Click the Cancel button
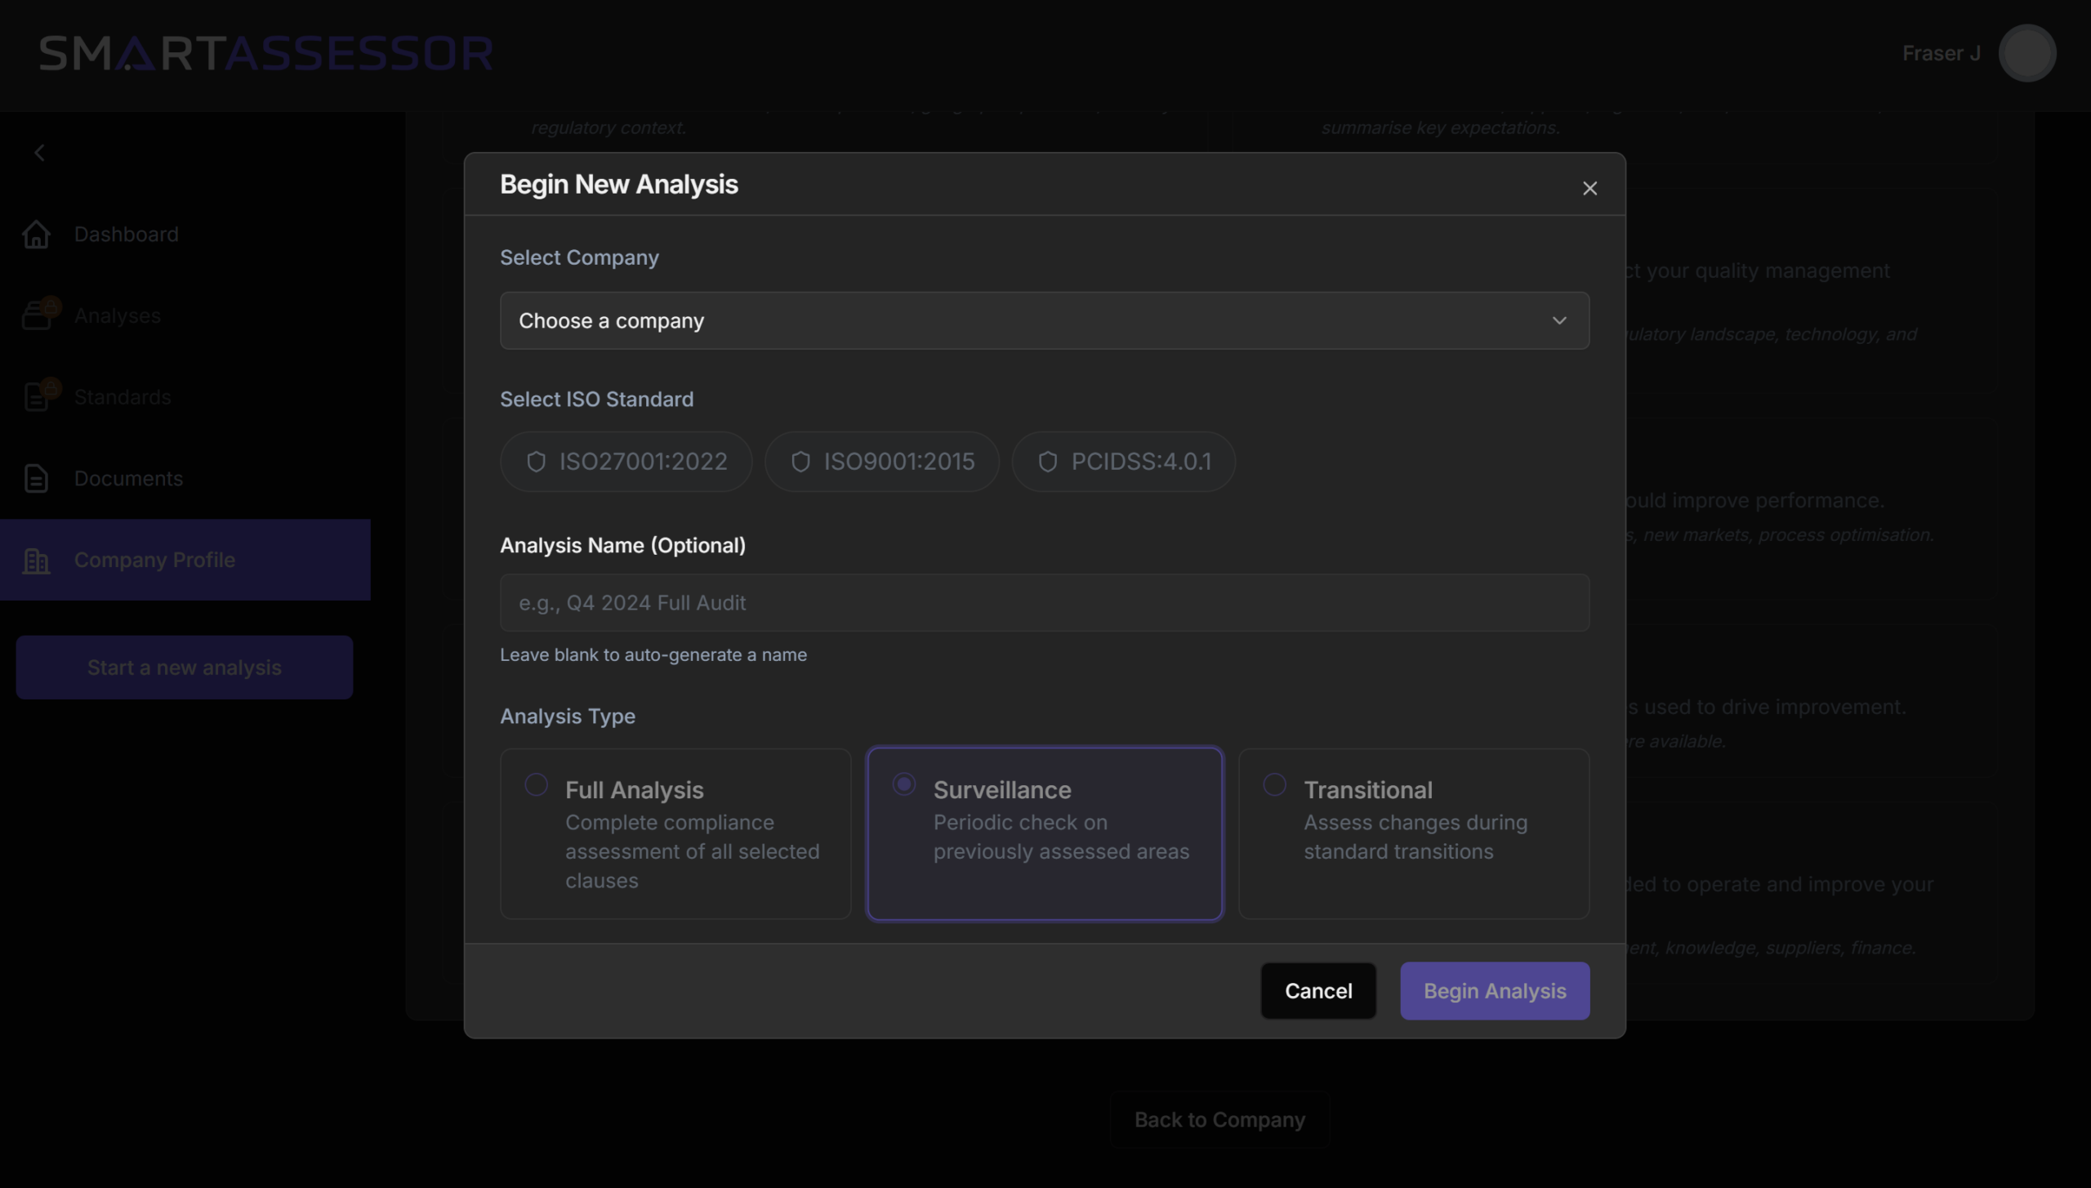 [x=1317, y=990]
